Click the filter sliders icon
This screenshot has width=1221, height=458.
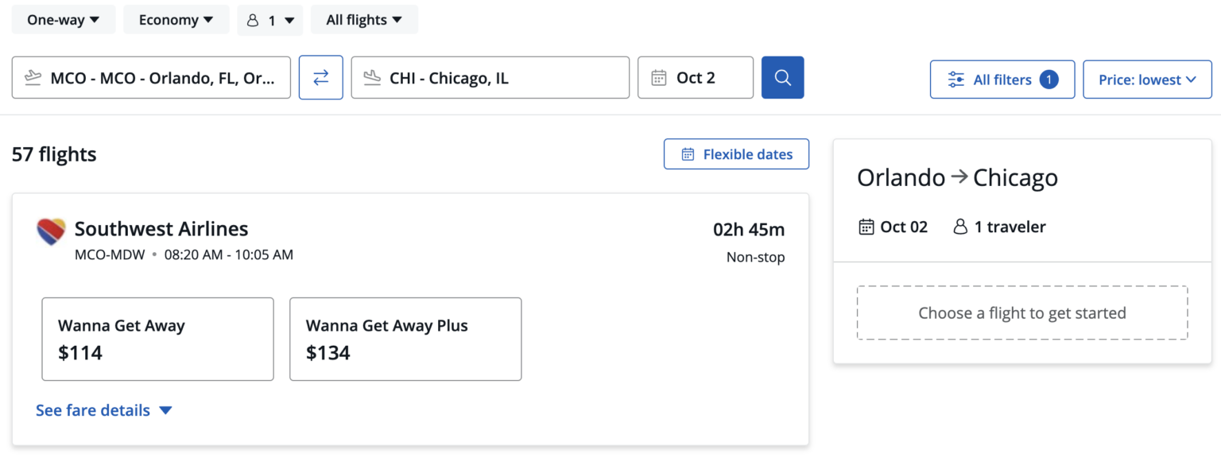point(956,80)
